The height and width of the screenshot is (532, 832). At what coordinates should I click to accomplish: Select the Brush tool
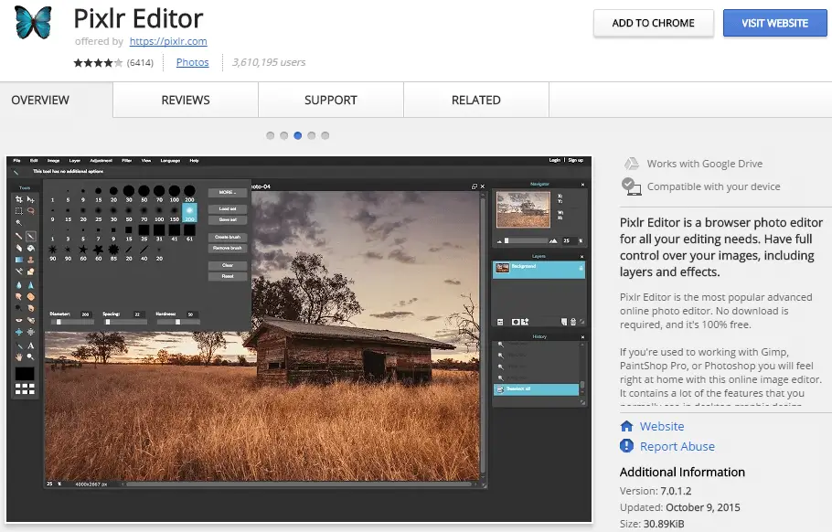[31, 236]
